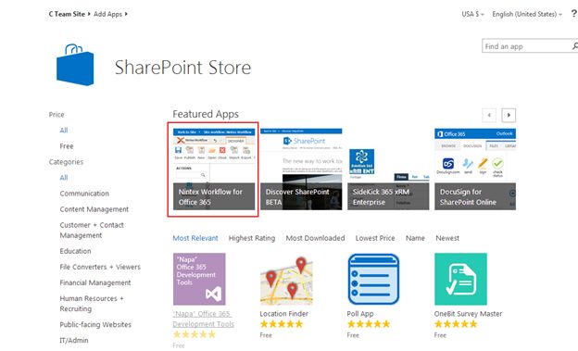Viewport: 578px width, 351px height.
Task: Click the SharePoint Store shopping bag logo
Action: (75, 65)
